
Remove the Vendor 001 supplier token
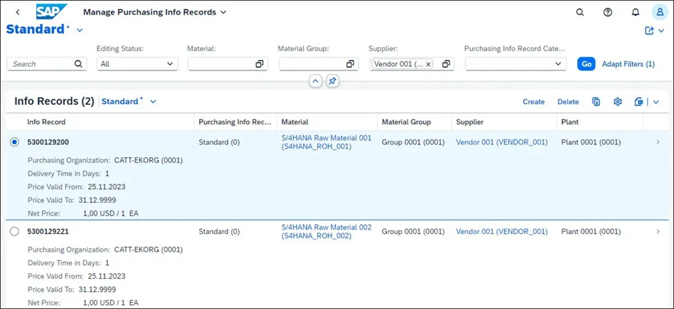coord(428,63)
